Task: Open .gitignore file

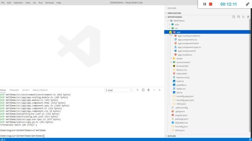Action: [x=180, y=111]
